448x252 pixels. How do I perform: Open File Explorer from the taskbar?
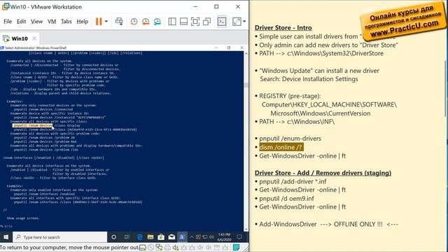tap(150, 237)
